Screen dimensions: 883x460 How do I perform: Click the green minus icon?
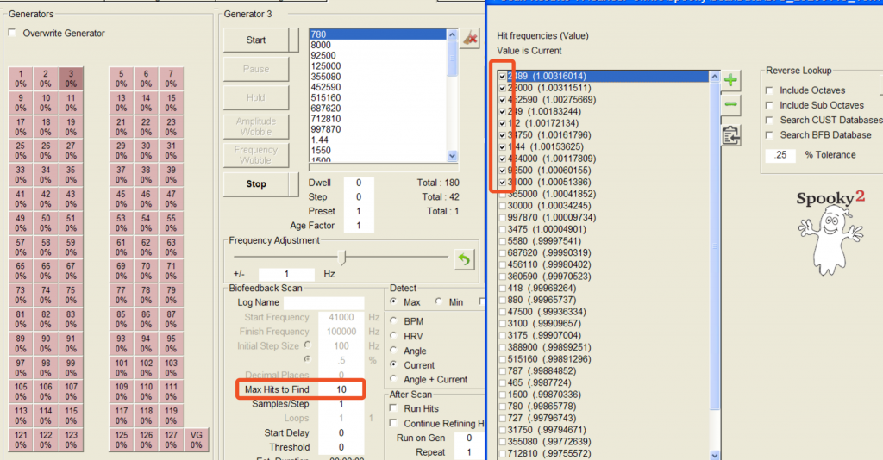point(730,105)
